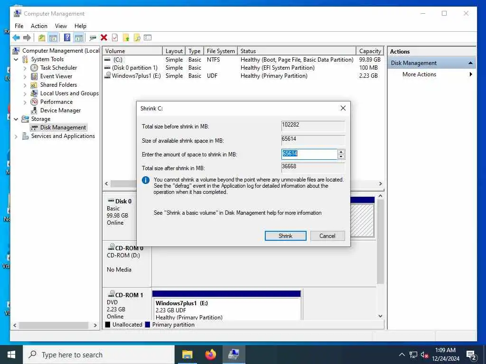Screen dimensions: 486x364
Task: Select Performance in the tree
Action: click(x=56, y=102)
